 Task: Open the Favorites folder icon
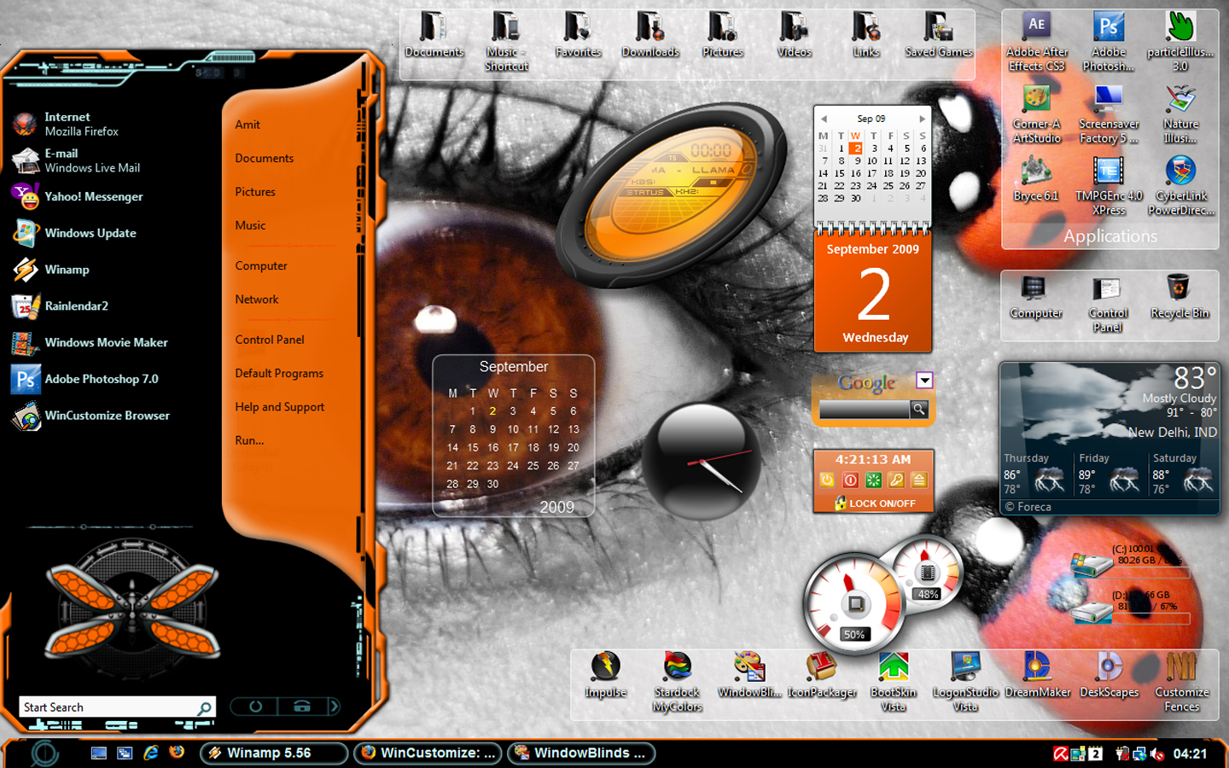coord(579,34)
